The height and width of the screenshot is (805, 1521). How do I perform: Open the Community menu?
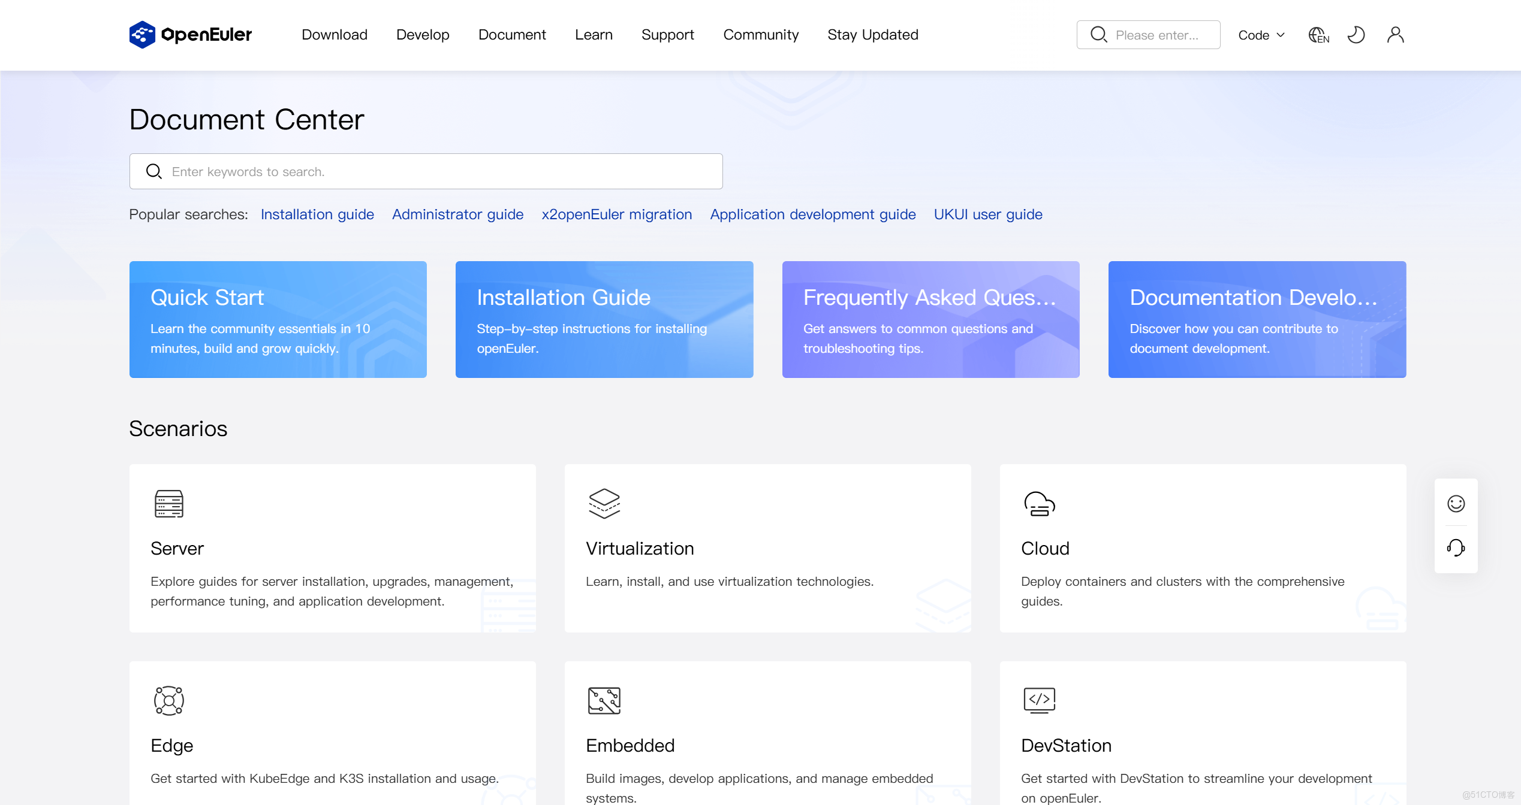(x=760, y=35)
